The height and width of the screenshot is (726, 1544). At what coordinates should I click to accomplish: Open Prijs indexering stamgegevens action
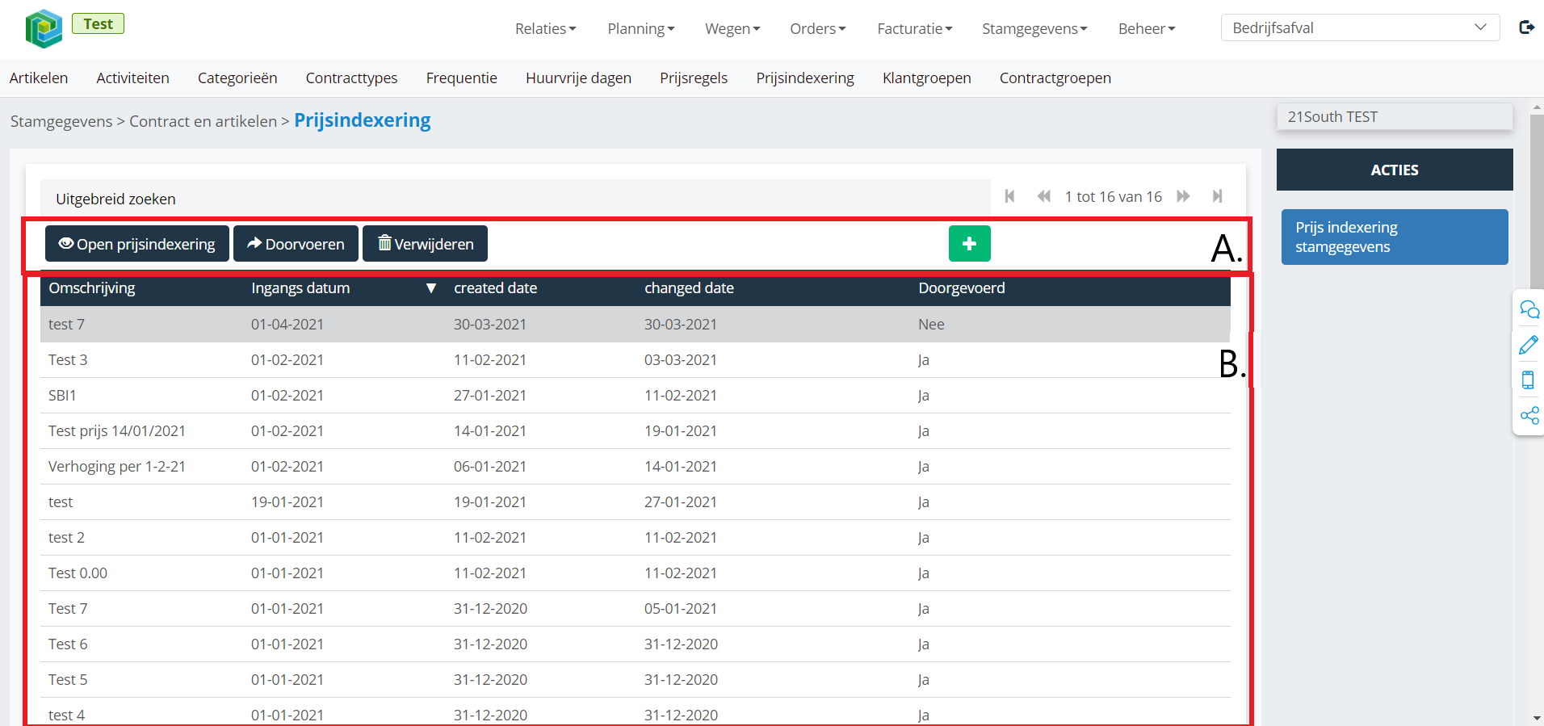point(1395,237)
